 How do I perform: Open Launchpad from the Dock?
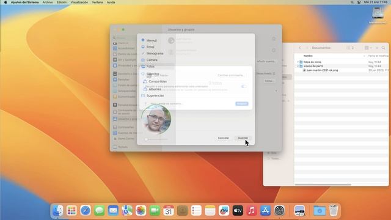pyautogui.click(x=71, y=211)
